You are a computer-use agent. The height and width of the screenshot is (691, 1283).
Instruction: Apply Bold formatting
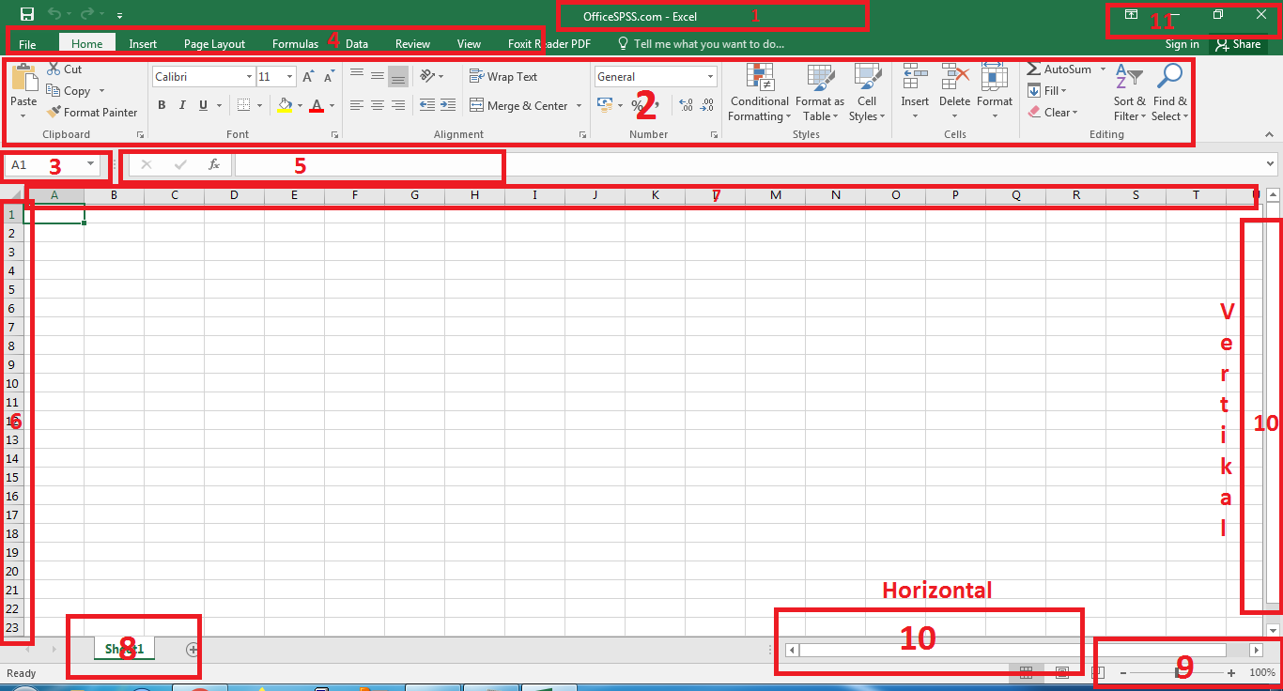pos(162,105)
